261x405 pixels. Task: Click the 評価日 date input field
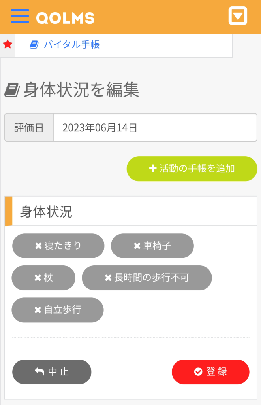155,128
